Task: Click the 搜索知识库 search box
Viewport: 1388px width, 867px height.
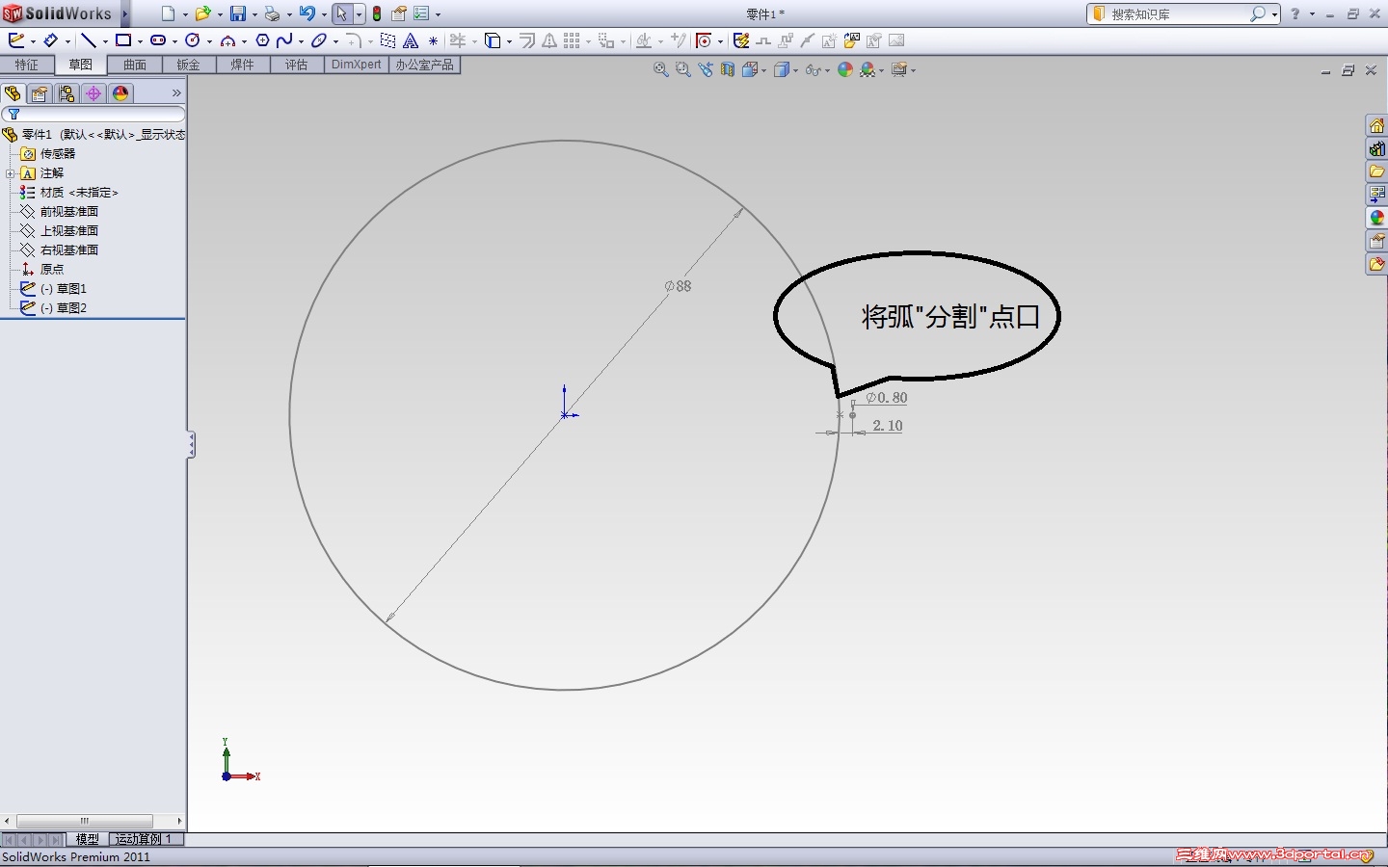Action: click(1183, 14)
